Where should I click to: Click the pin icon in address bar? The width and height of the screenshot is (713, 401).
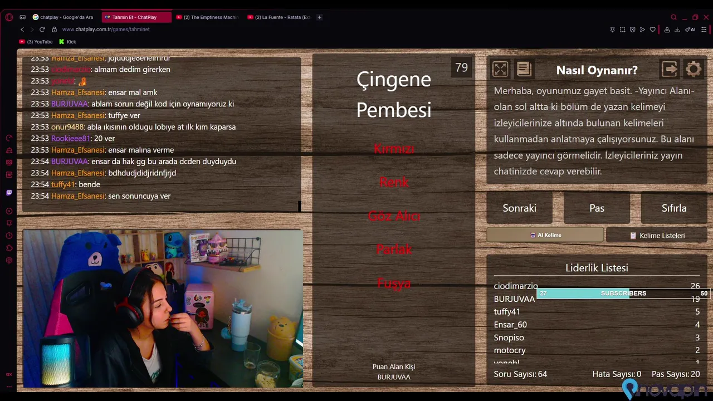(x=612, y=30)
